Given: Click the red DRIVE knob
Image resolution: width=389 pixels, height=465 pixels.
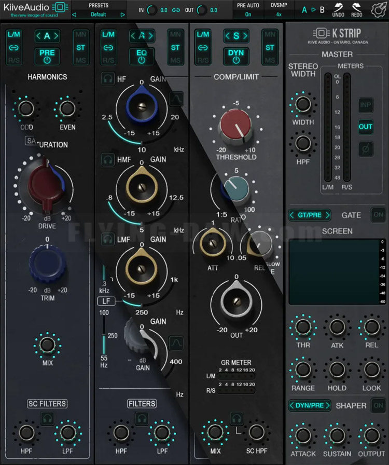Looking at the screenshot, I should click(x=46, y=187).
